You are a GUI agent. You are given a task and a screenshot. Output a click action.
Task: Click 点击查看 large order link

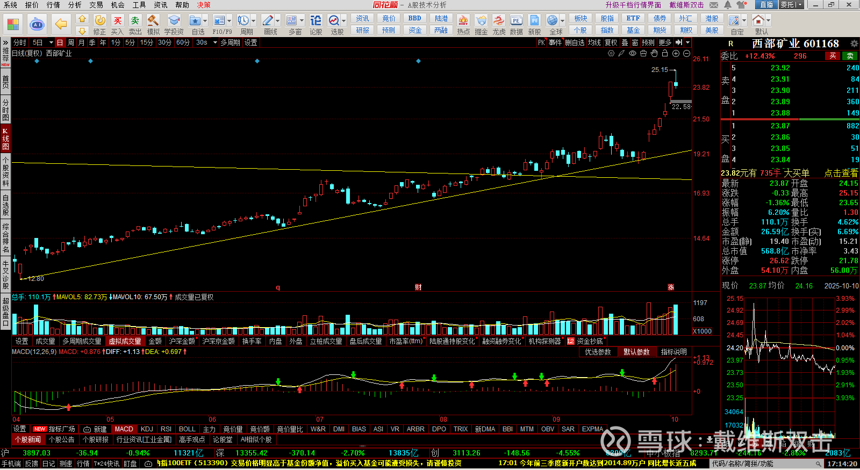coord(841,173)
